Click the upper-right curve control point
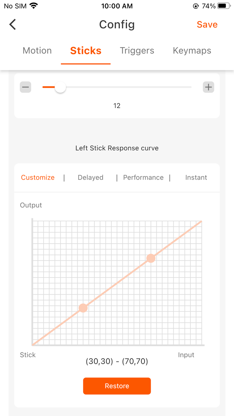 (151, 258)
